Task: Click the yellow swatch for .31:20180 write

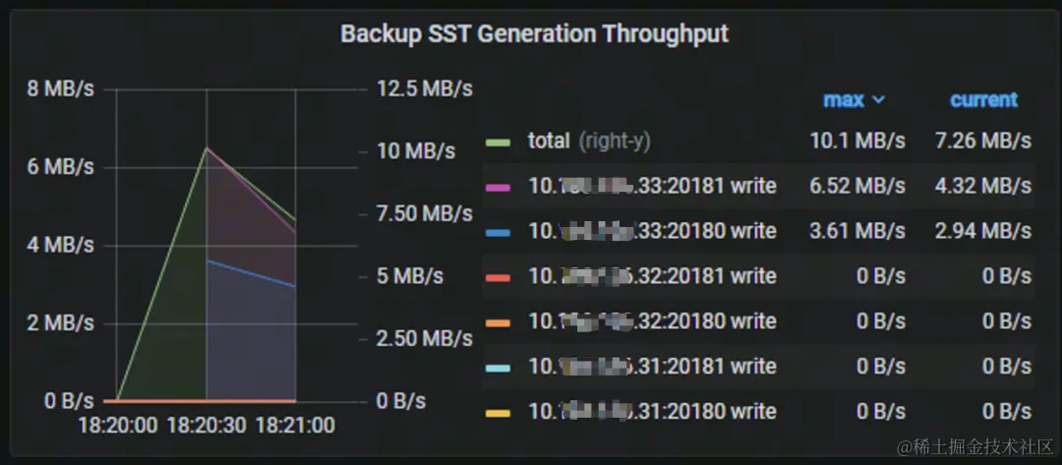Action: (x=499, y=412)
